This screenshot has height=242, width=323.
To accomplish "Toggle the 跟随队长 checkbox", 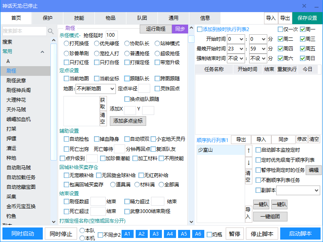I will click(x=137, y=78).
